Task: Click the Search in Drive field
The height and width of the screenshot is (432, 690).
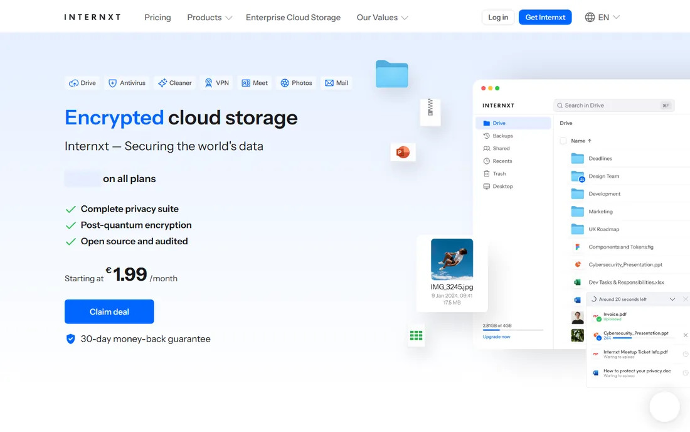Action: click(x=613, y=105)
